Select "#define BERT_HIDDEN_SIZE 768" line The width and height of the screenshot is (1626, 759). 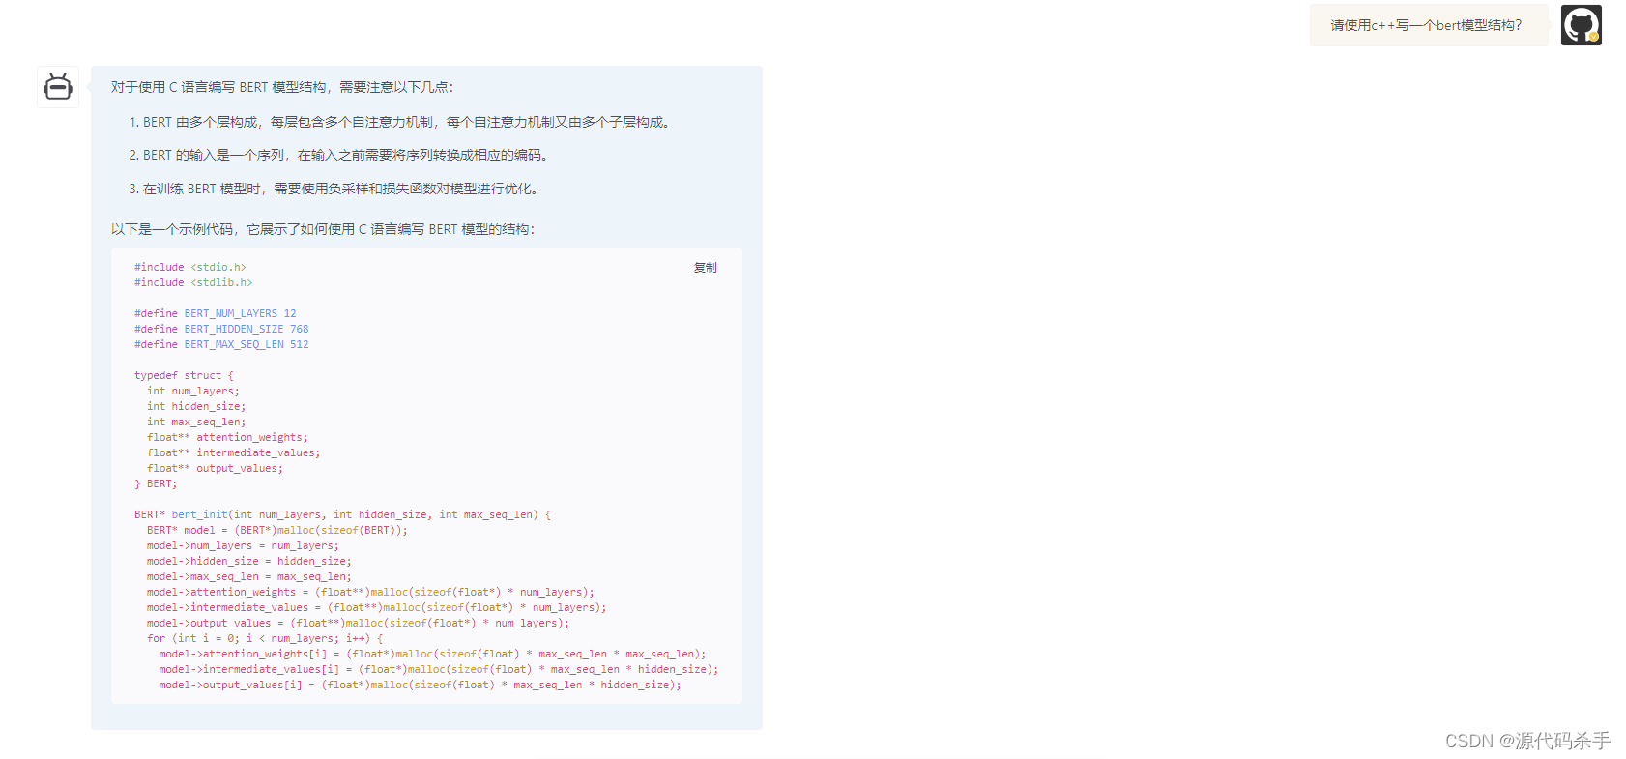click(221, 329)
